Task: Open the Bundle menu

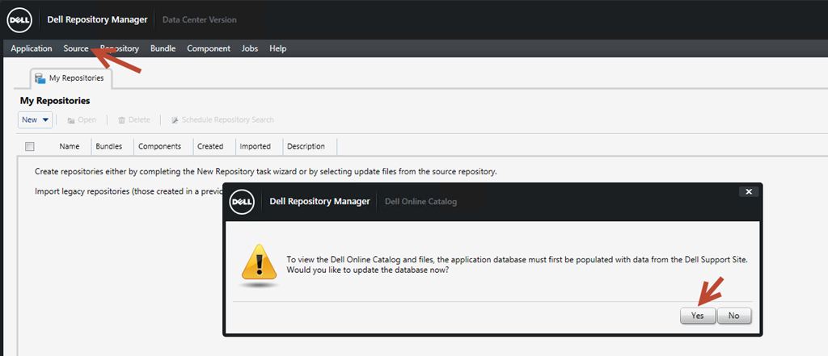Action: point(163,48)
